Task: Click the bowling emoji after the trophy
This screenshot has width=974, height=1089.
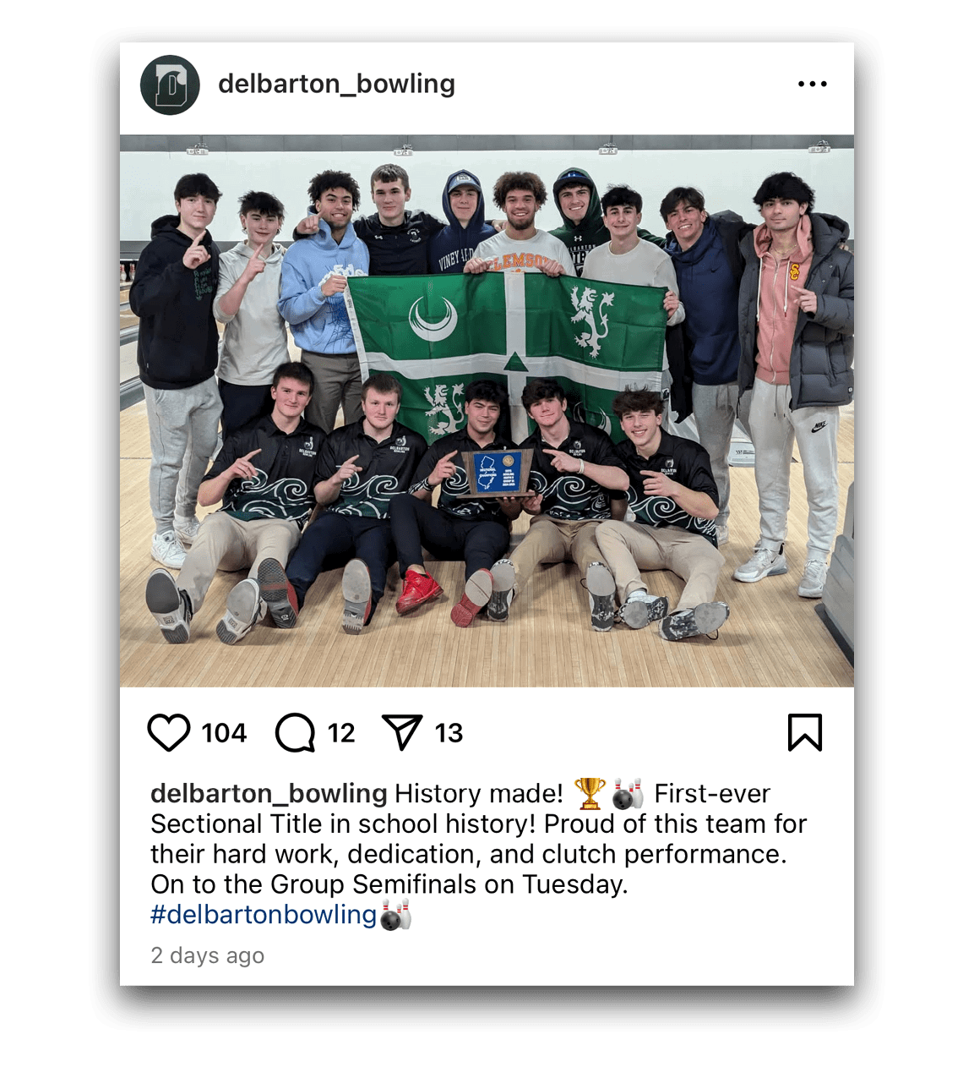Action: tap(628, 793)
